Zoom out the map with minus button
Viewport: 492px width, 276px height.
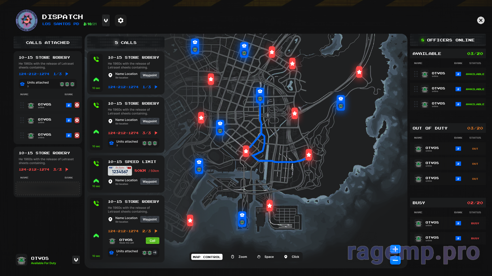tap(395, 260)
